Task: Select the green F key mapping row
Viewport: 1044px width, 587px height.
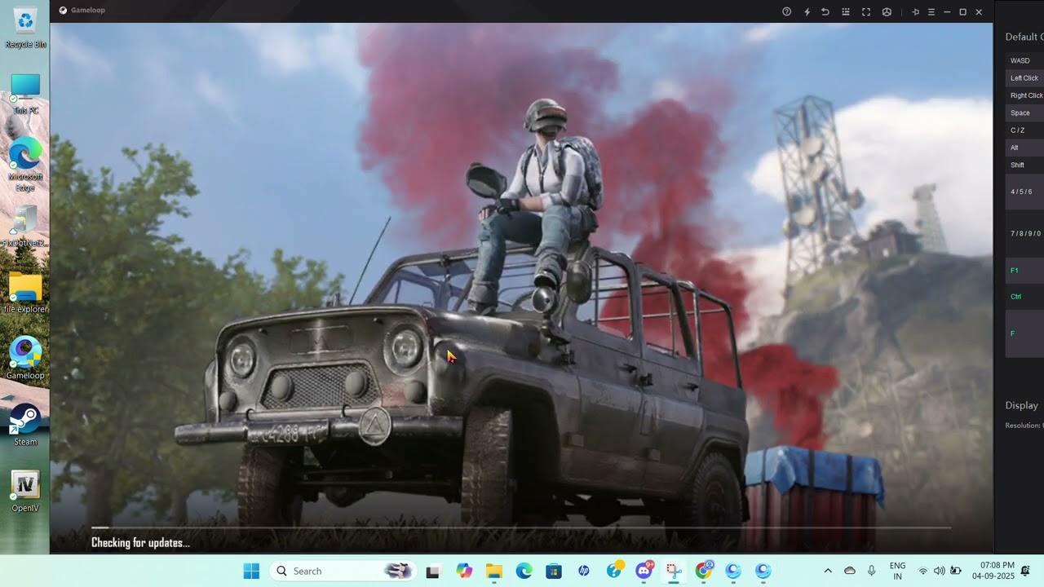Action: pyautogui.click(x=1024, y=333)
